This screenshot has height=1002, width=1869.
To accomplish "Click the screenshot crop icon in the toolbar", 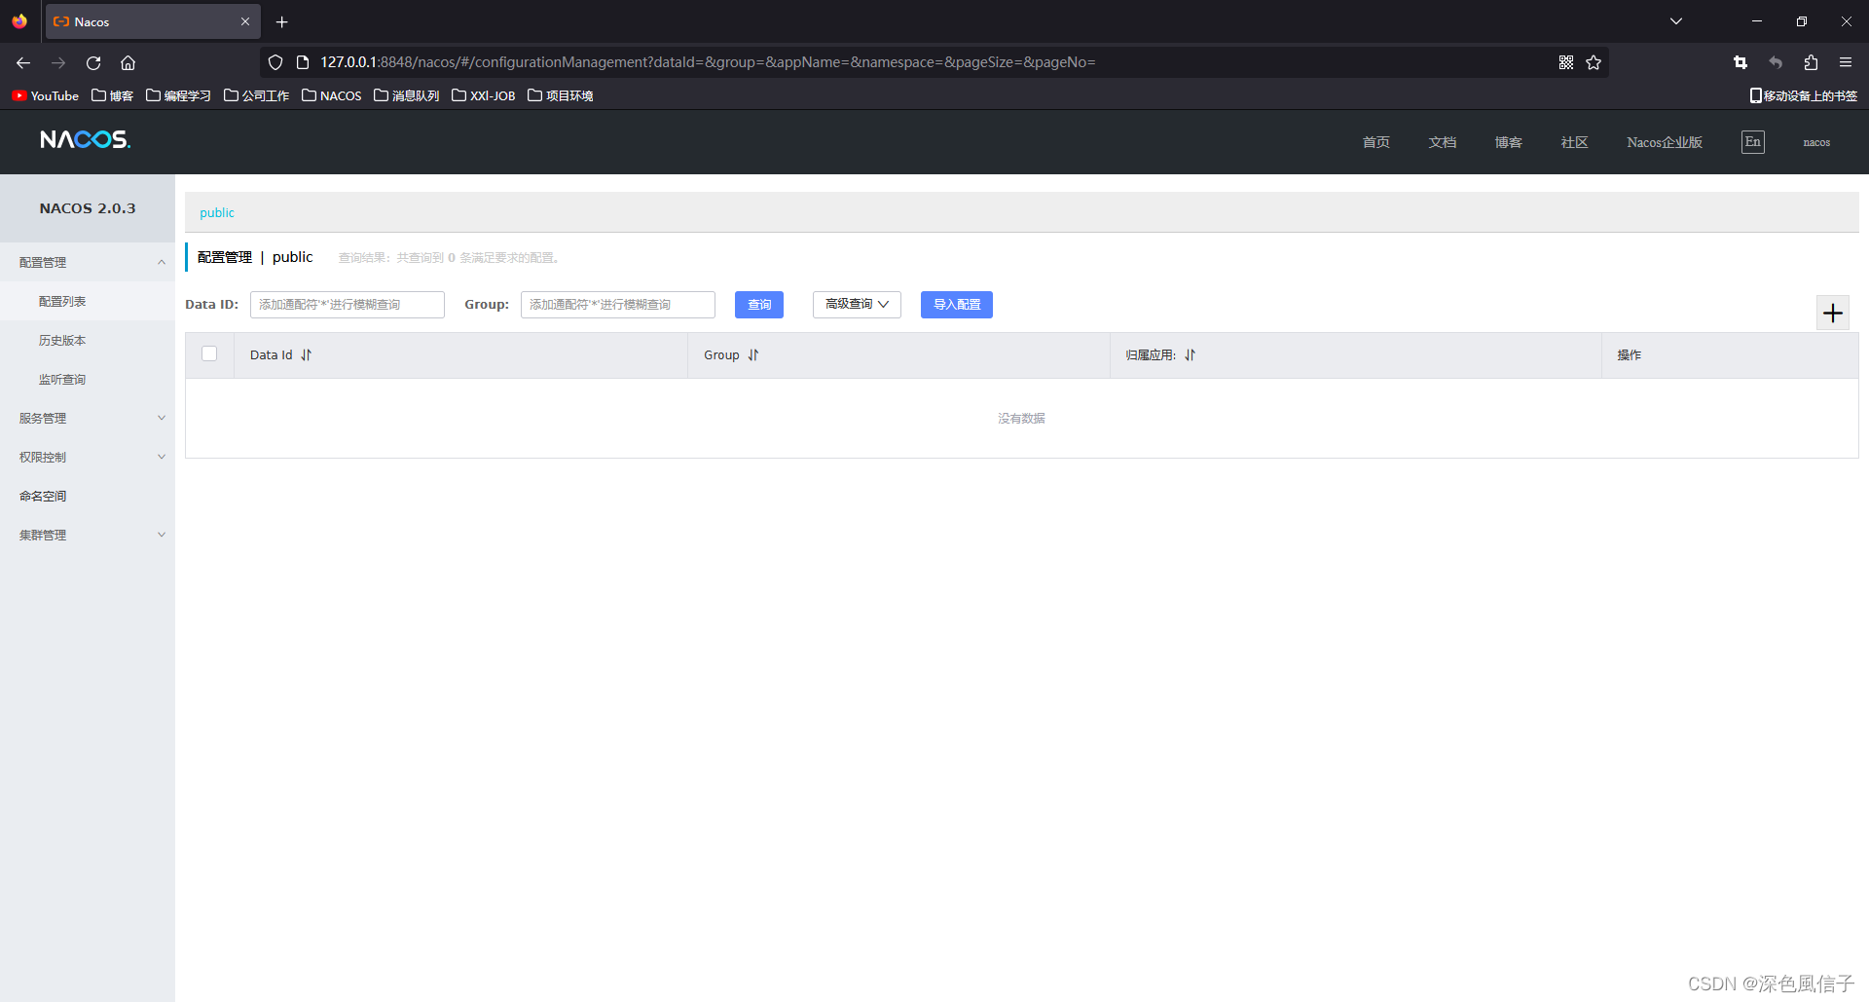I will point(1741,62).
